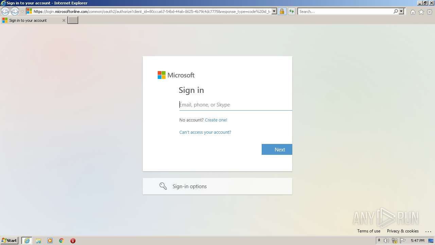Image resolution: width=435 pixels, height=245 pixels.
Task: Click the volume speaker tray icon
Action: coord(386,241)
